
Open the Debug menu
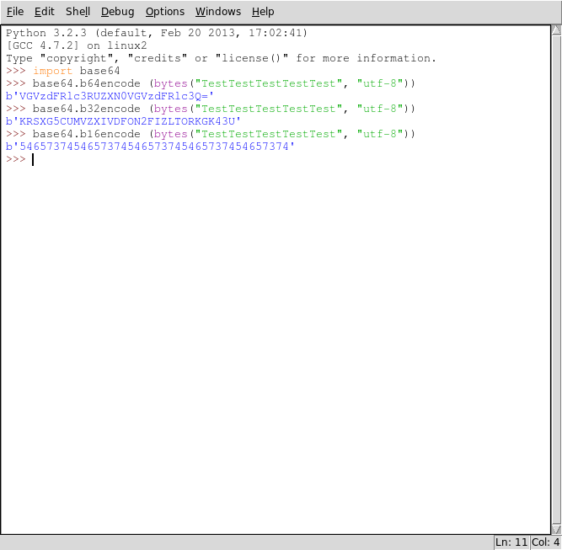[117, 12]
